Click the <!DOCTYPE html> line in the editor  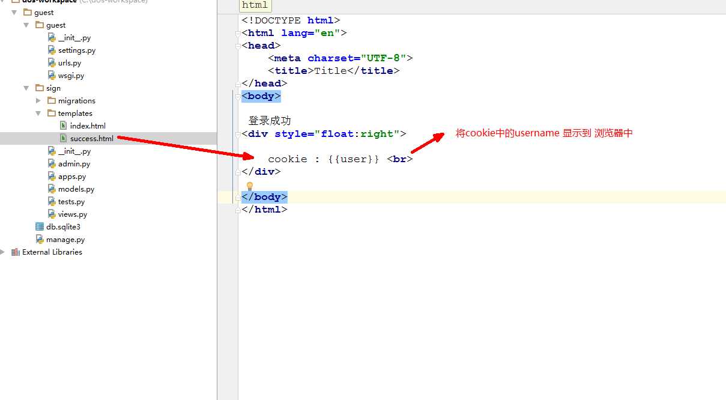click(291, 20)
